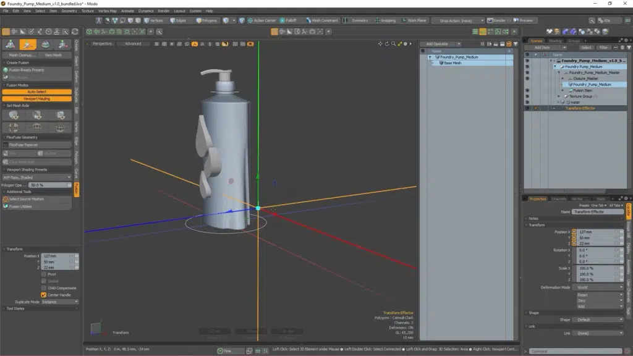Click the Falloff toolbar icon
The width and height of the screenshot is (633, 356).
pos(281,20)
